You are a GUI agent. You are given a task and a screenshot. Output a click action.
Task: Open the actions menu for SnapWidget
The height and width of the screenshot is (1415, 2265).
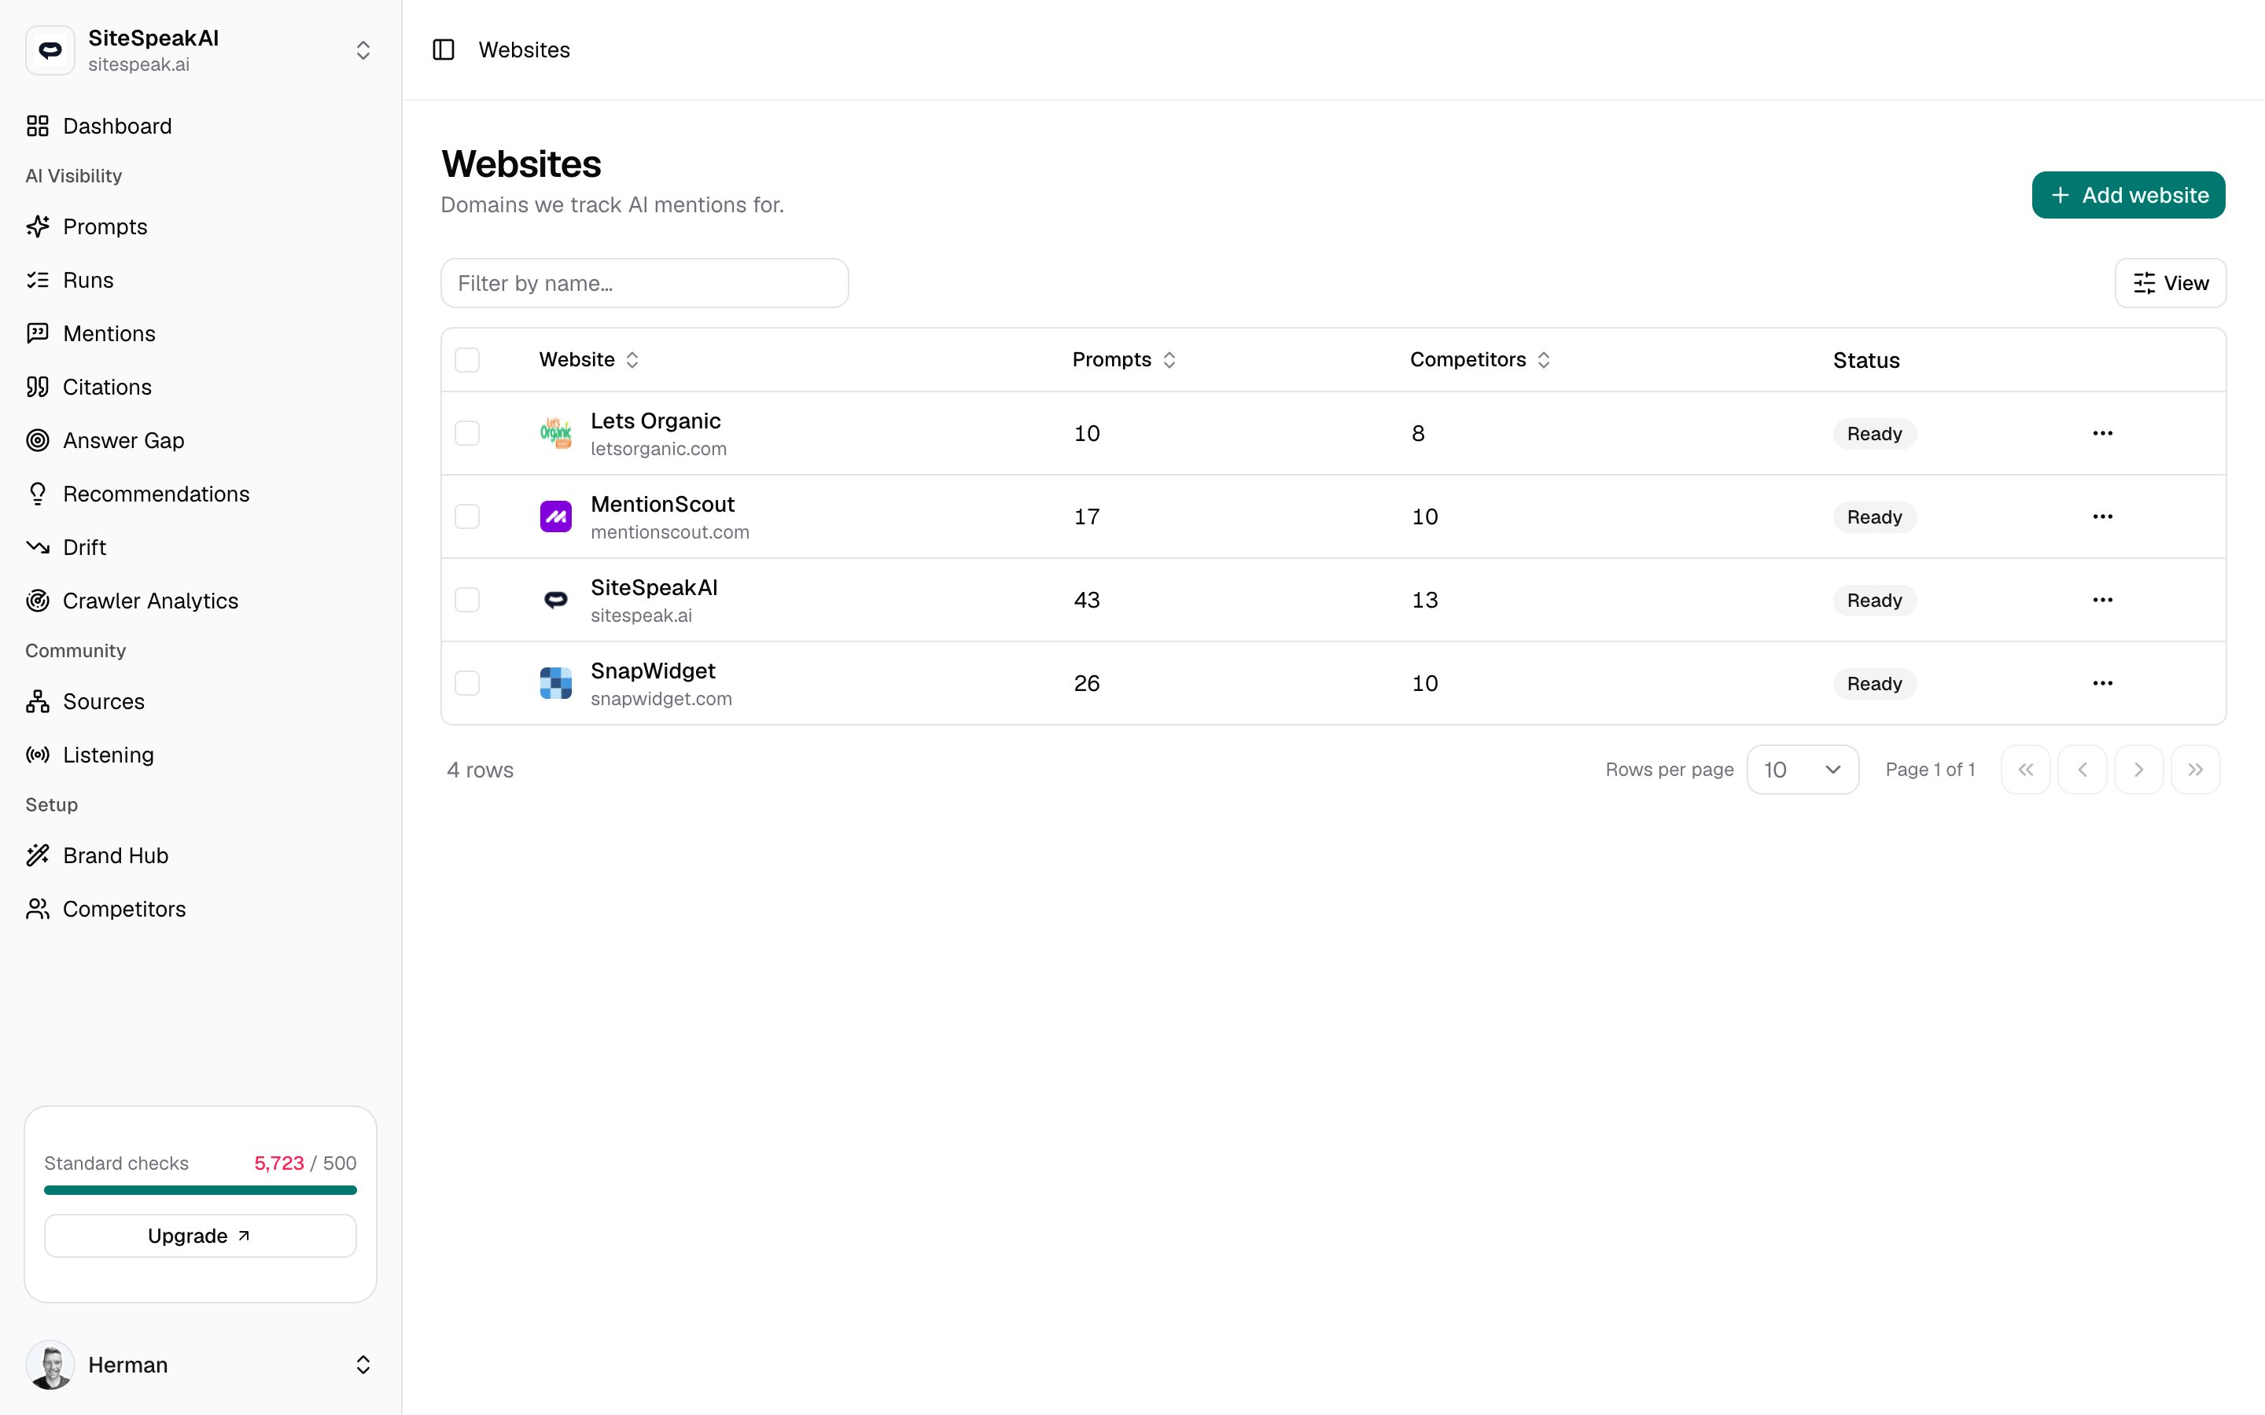pyautogui.click(x=2102, y=683)
